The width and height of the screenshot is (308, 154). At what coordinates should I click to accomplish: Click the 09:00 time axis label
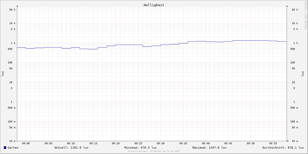[26, 143]
